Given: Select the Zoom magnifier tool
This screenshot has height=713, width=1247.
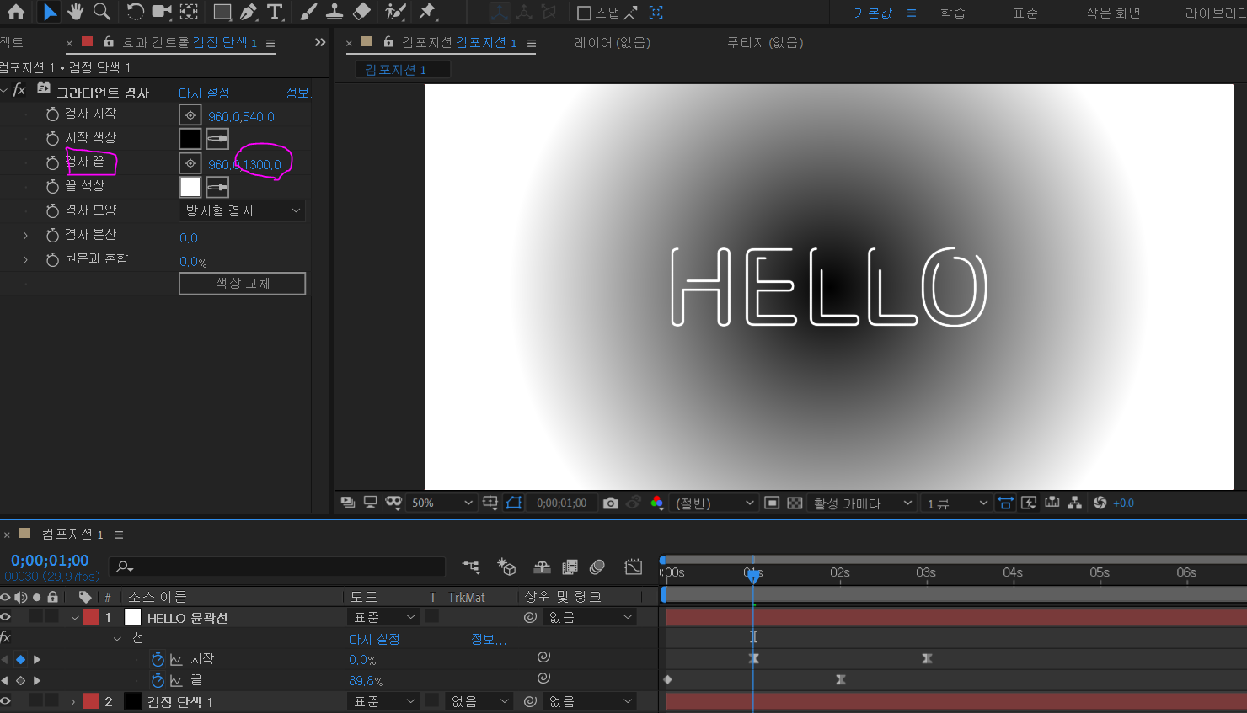Looking at the screenshot, I should (x=102, y=12).
